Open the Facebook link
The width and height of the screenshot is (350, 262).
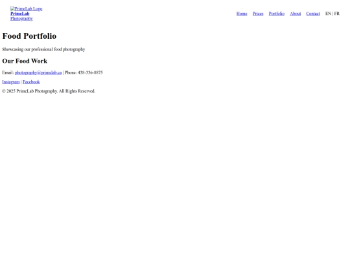[31, 82]
